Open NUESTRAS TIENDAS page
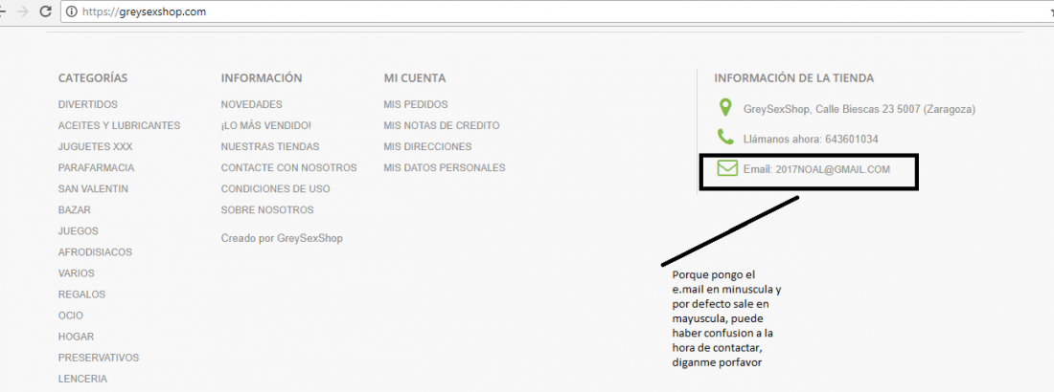Screen dimensions: 1054x392 click(x=270, y=146)
